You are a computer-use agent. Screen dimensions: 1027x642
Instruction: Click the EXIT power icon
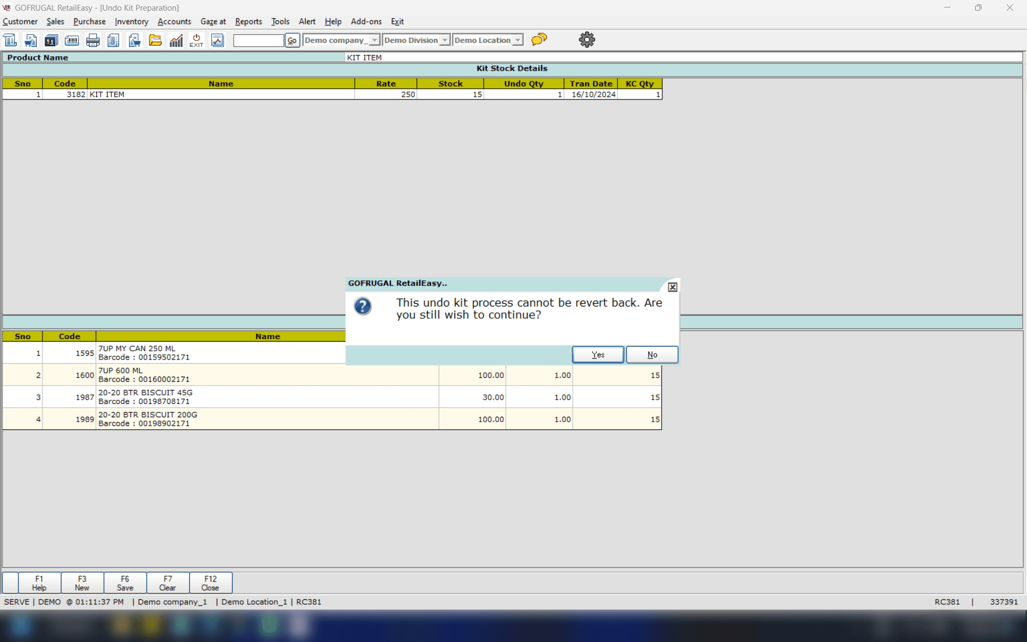(196, 40)
